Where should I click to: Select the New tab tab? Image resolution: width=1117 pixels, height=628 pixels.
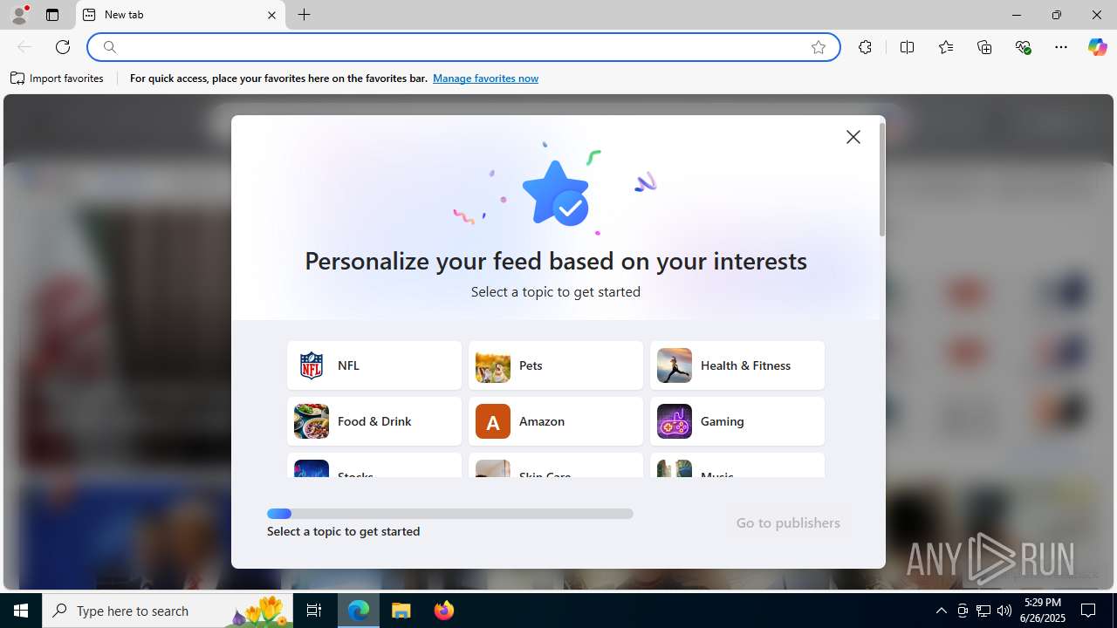(x=181, y=15)
